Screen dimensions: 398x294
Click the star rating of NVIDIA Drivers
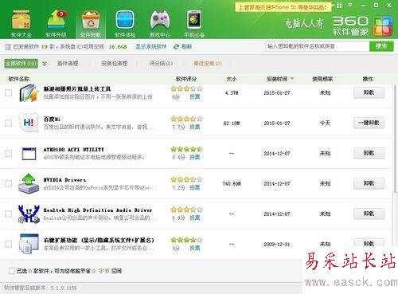[186, 179]
